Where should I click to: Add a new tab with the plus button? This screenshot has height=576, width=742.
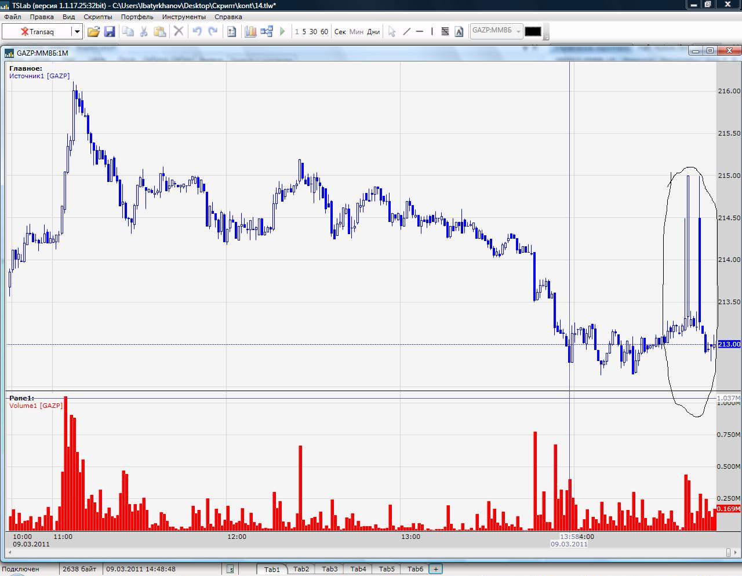click(x=436, y=569)
